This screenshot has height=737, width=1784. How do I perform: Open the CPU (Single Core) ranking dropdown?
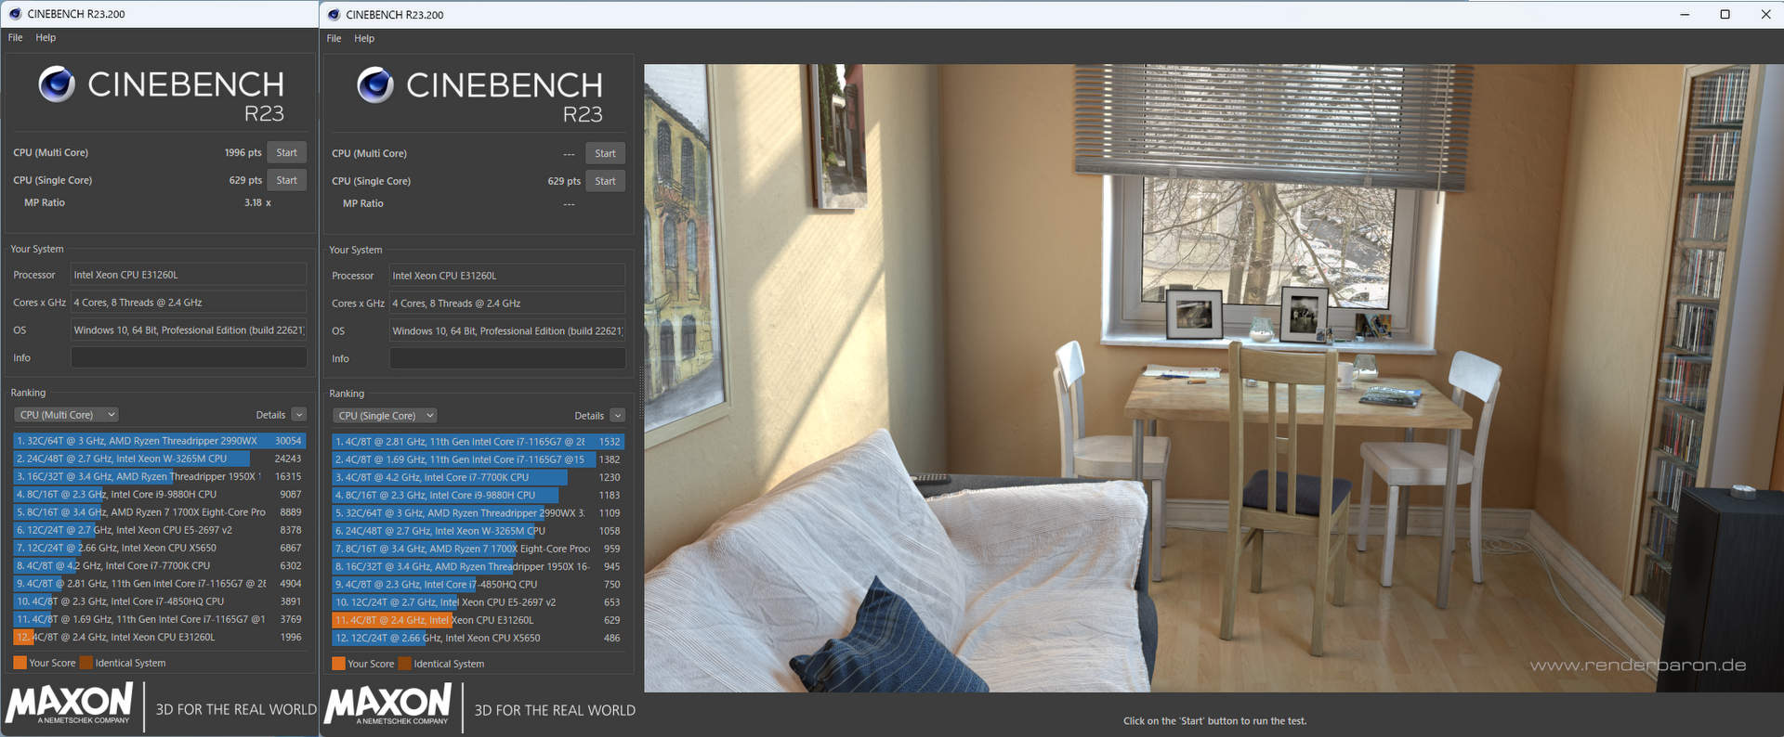point(385,416)
